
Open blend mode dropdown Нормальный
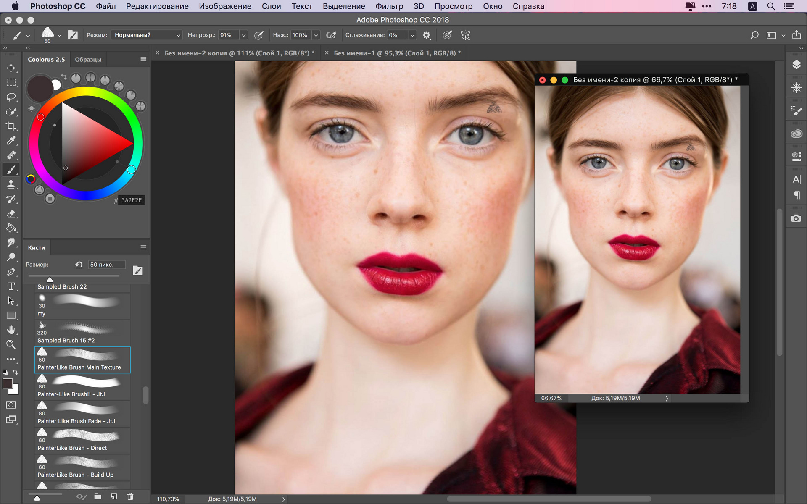tap(146, 35)
